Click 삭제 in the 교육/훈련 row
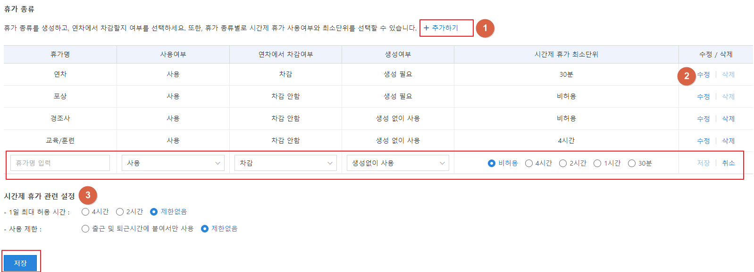 (x=728, y=141)
